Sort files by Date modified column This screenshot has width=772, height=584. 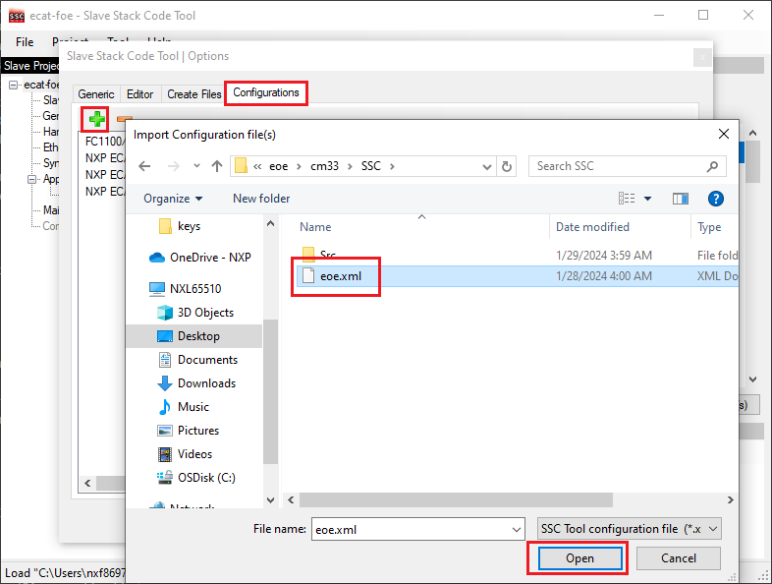coord(592,227)
